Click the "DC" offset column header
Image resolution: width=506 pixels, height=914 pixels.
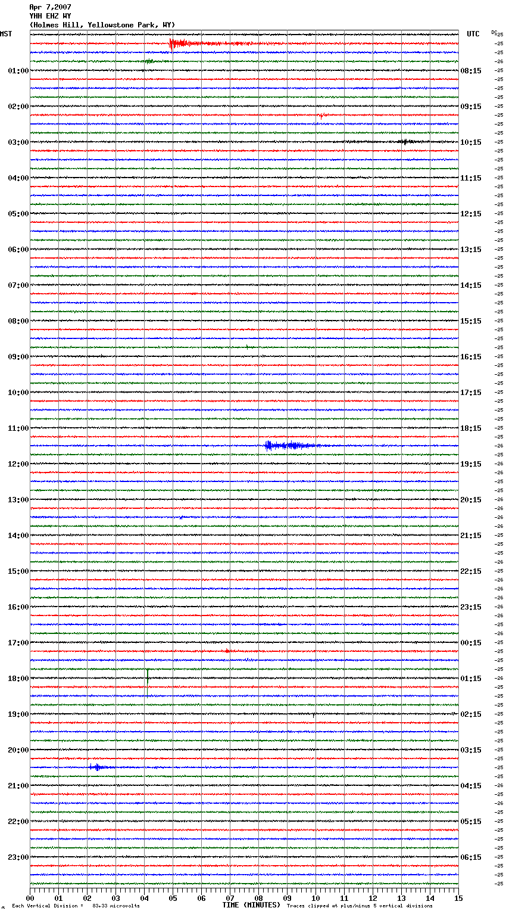495,32
